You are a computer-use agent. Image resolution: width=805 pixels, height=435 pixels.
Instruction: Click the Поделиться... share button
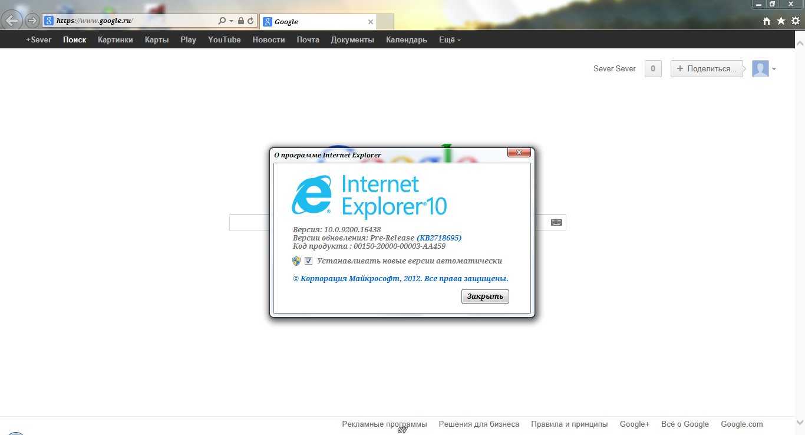707,68
